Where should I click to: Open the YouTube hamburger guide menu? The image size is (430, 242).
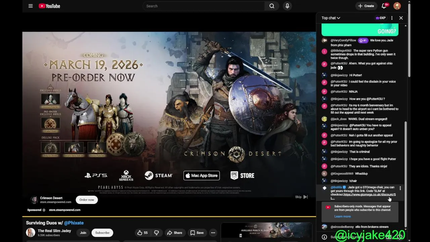(x=31, y=6)
